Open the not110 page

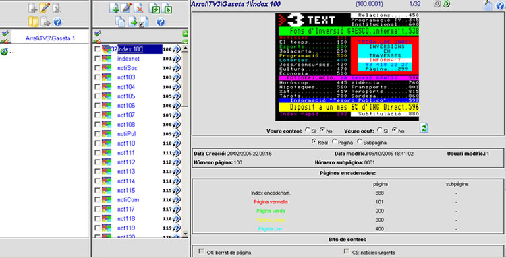[x=126, y=143]
